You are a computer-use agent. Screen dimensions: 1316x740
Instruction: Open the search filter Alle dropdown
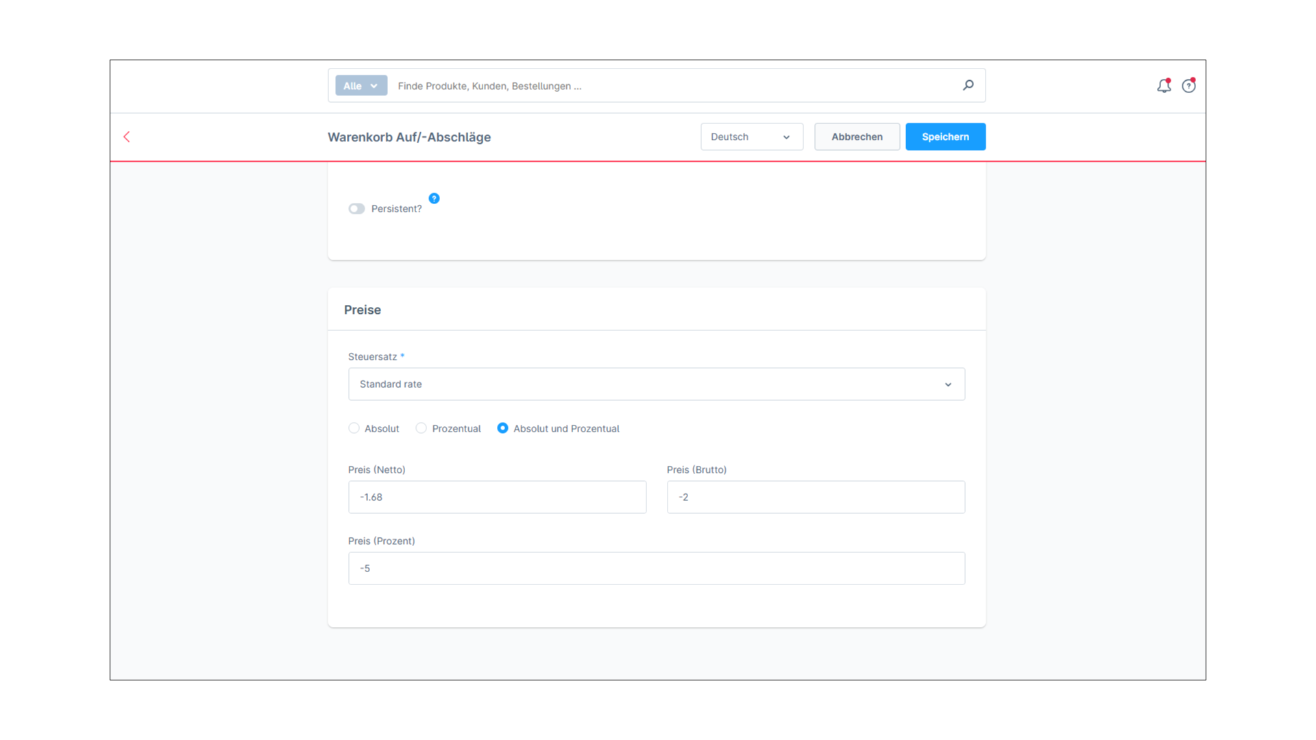pos(361,86)
